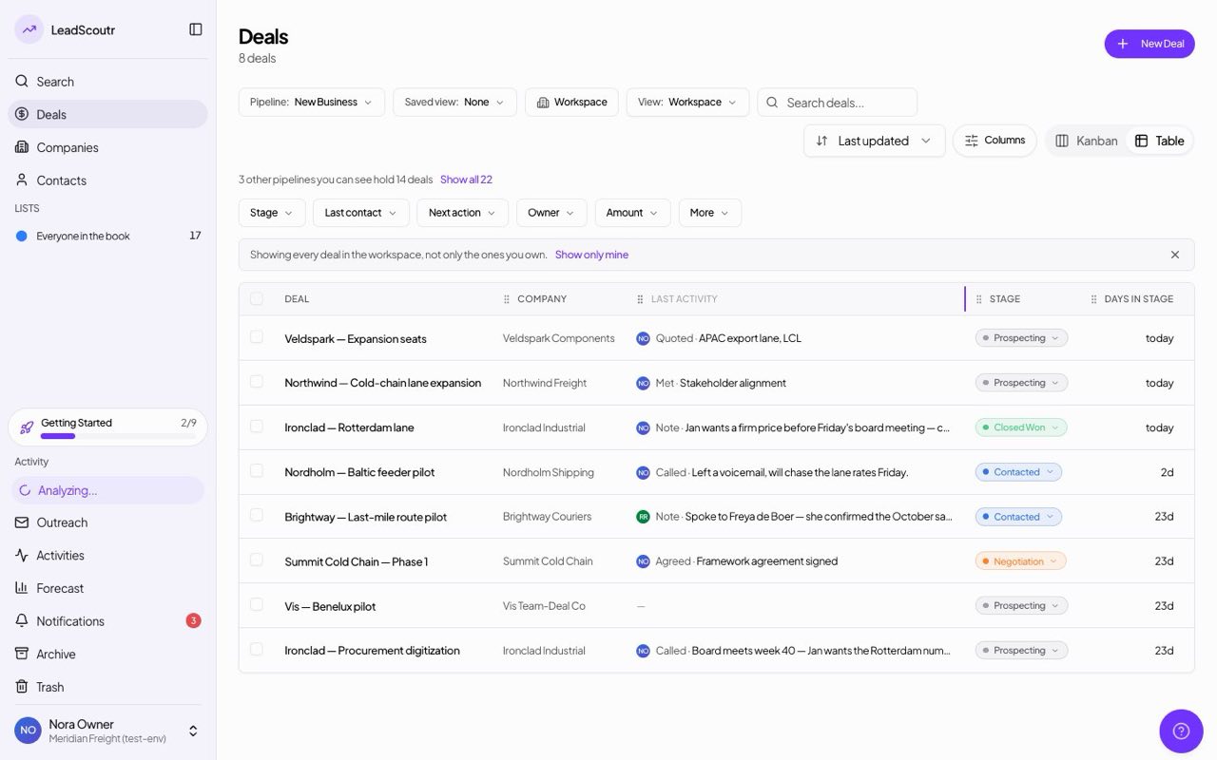Open the Amount filter dropdown
1217x760 pixels.
633,213
